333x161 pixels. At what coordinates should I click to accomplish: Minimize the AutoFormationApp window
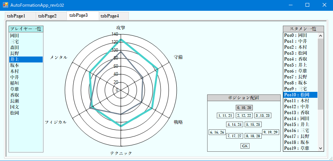coord(291,5)
